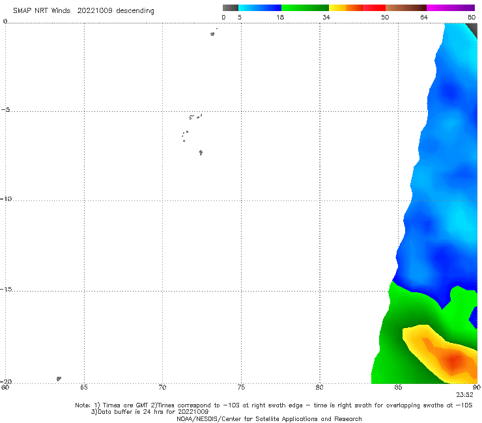Click longitude axis label '85'

398,387
